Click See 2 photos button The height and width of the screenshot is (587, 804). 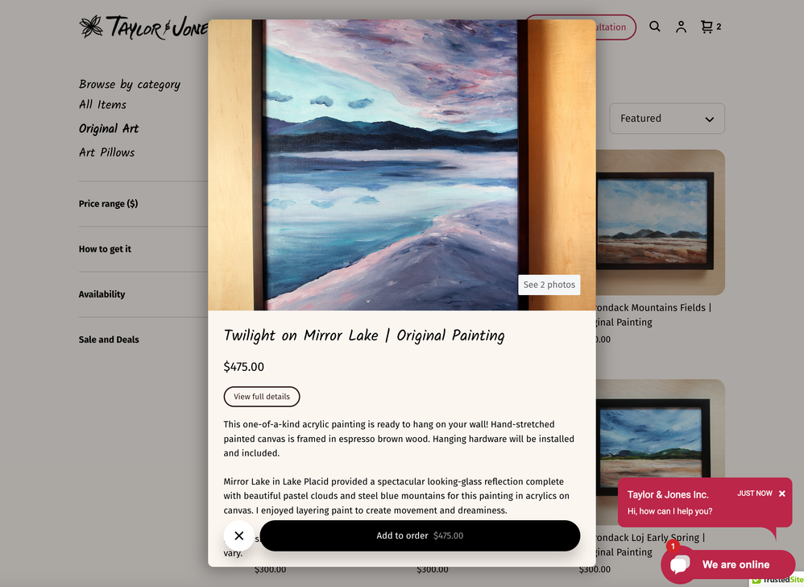[549, 285]
